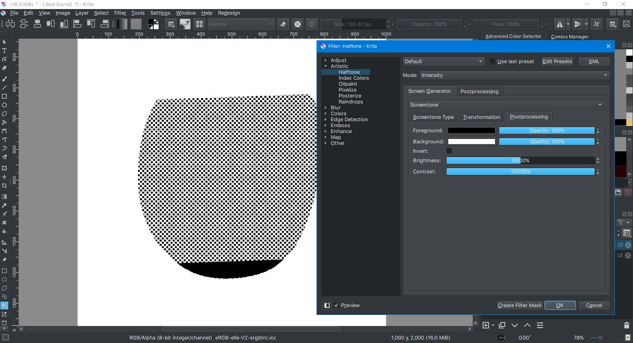Open the Default preset dropdown
633x343 pixels.
pos(443,62)
